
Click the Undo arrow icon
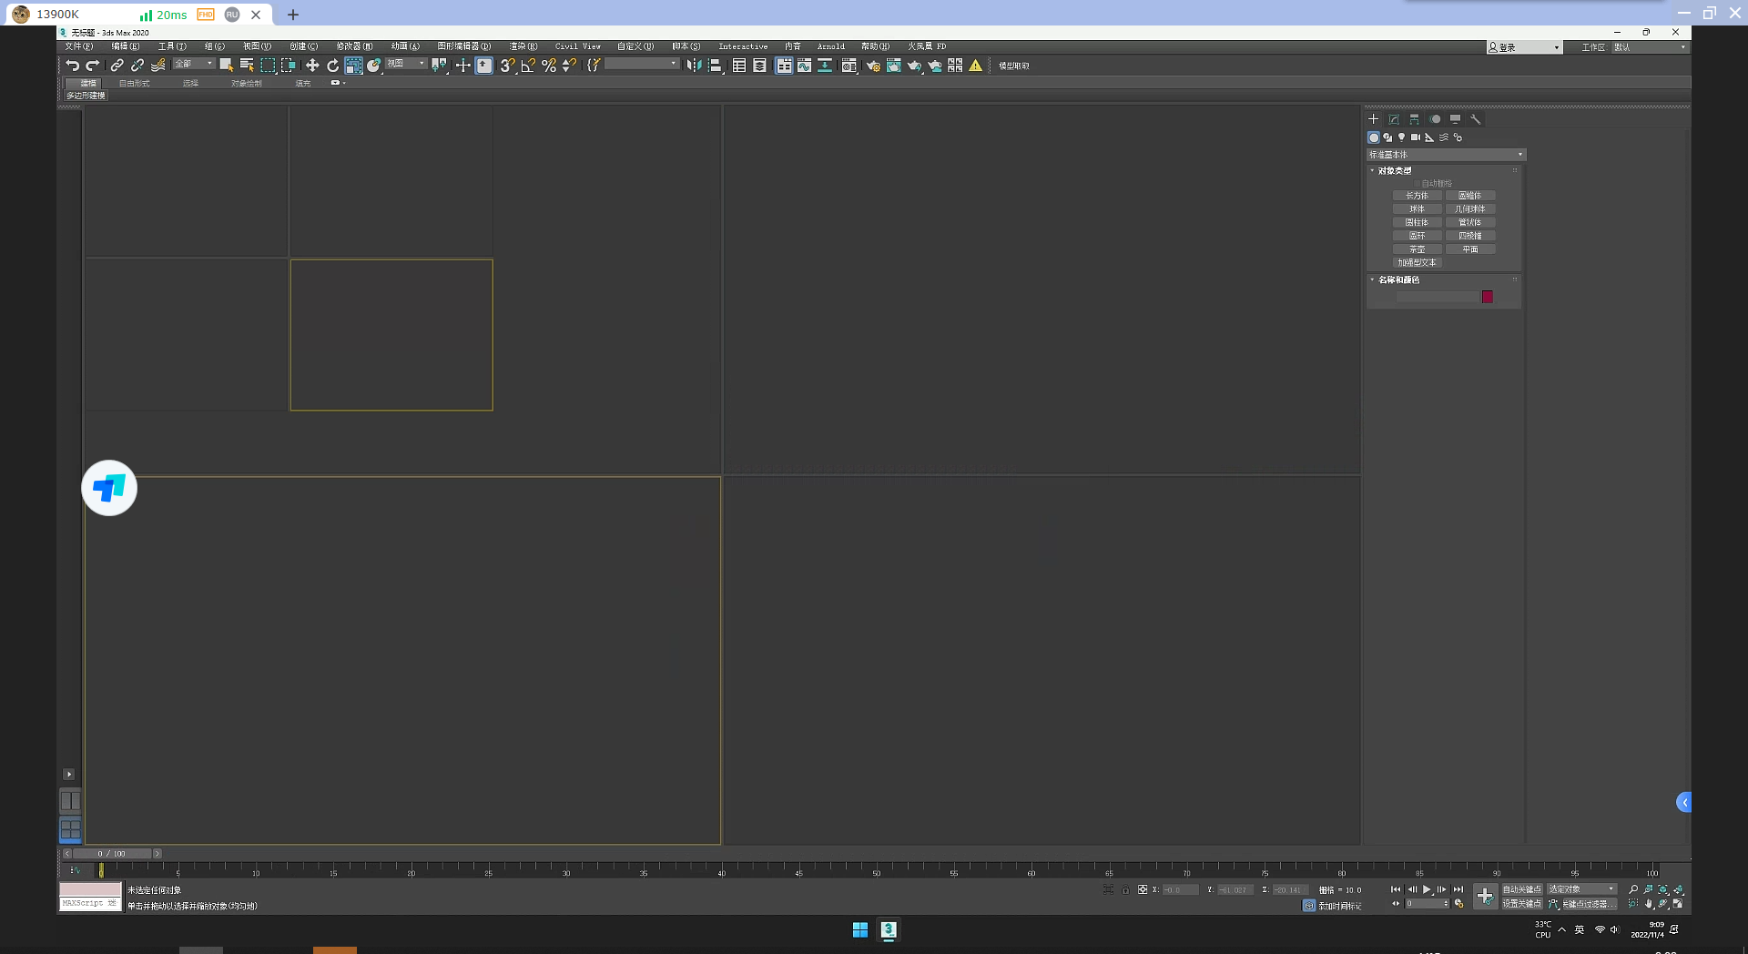tap(73, 66)
